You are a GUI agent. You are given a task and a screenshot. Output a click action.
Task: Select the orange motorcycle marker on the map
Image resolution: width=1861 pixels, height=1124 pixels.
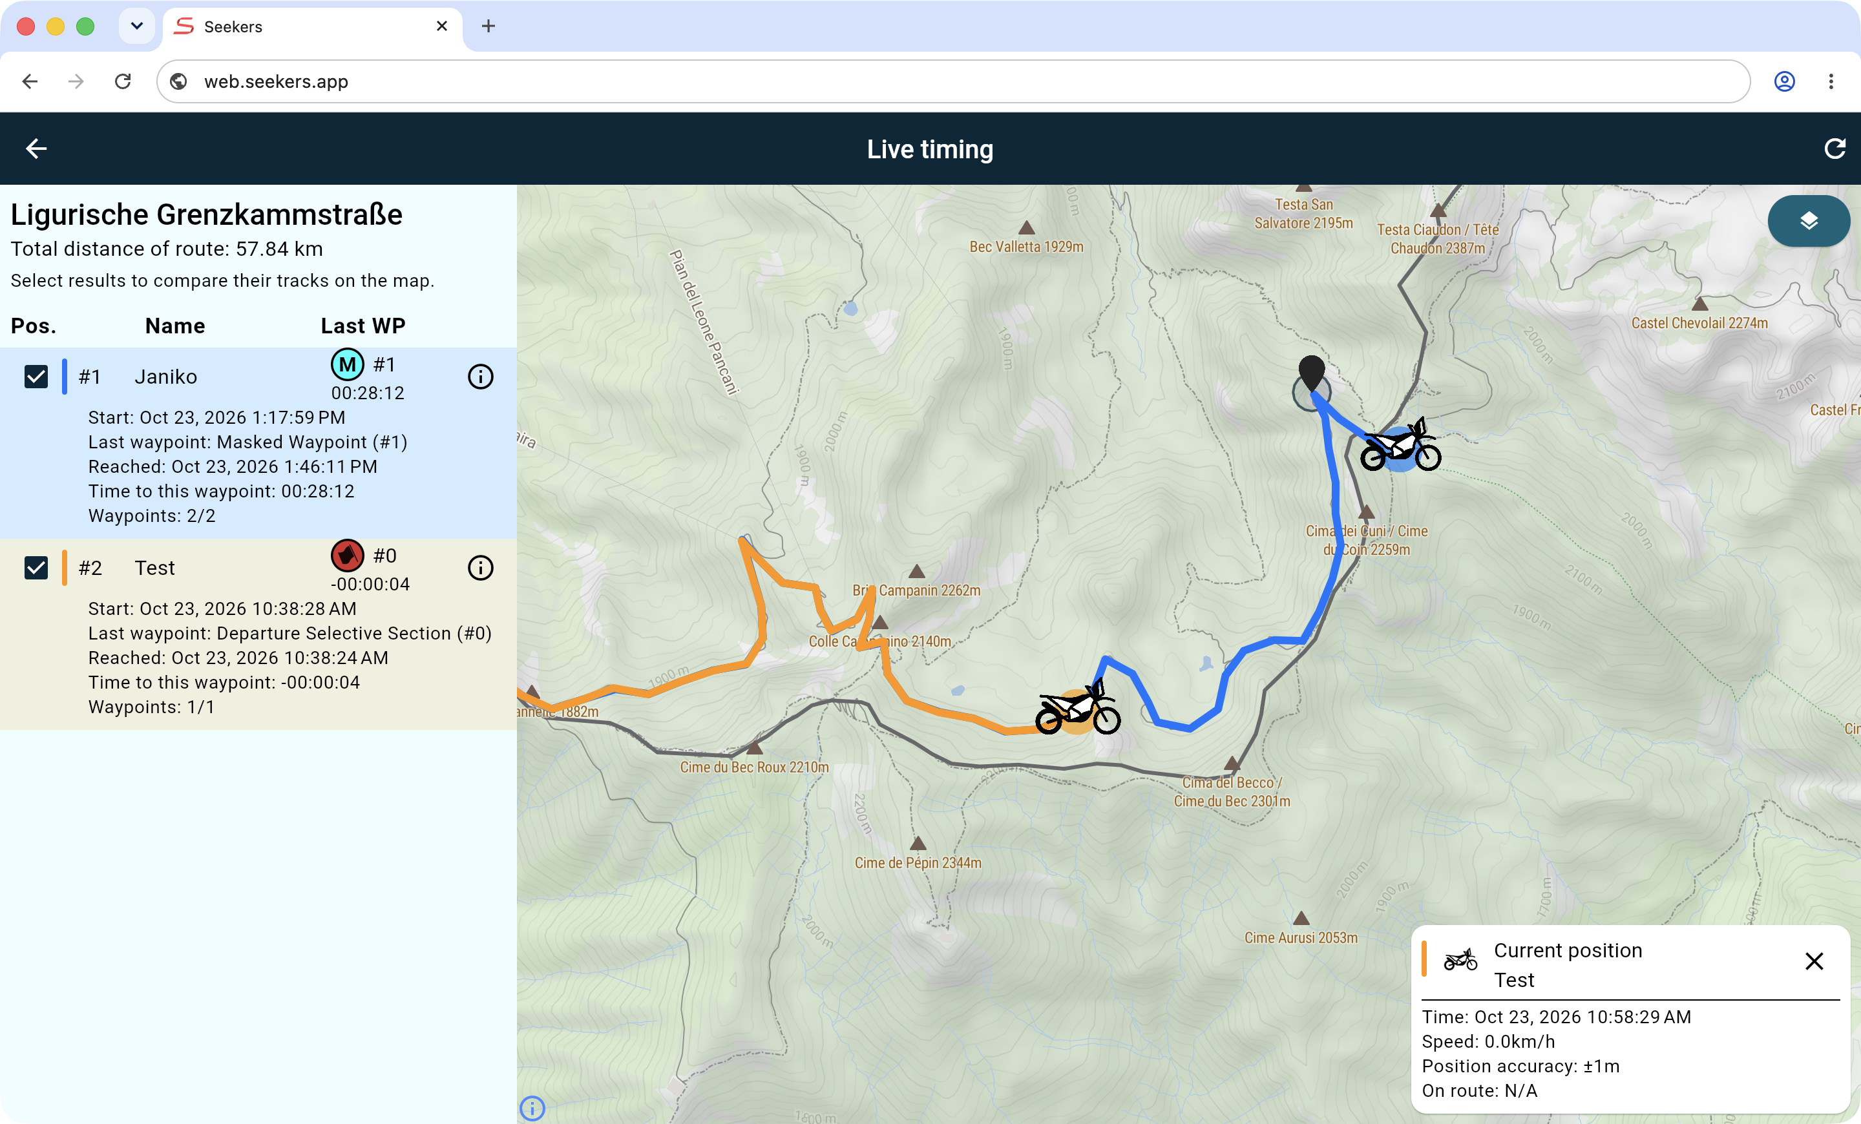click(1078, 709)
